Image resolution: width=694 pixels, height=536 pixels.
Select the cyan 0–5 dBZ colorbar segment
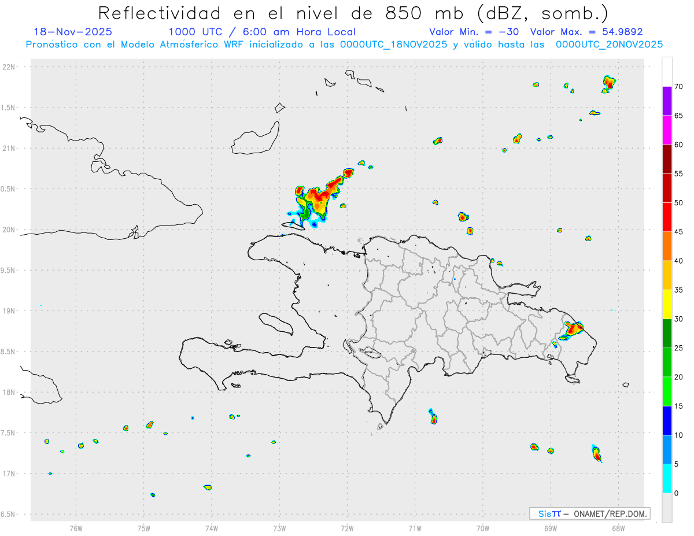click(667, 478)
